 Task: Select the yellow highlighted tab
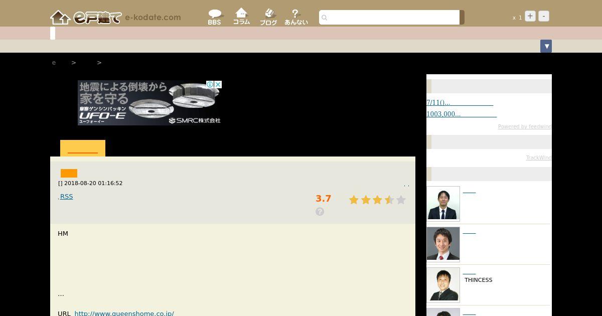pyautogui.click(x=83, y=148)
